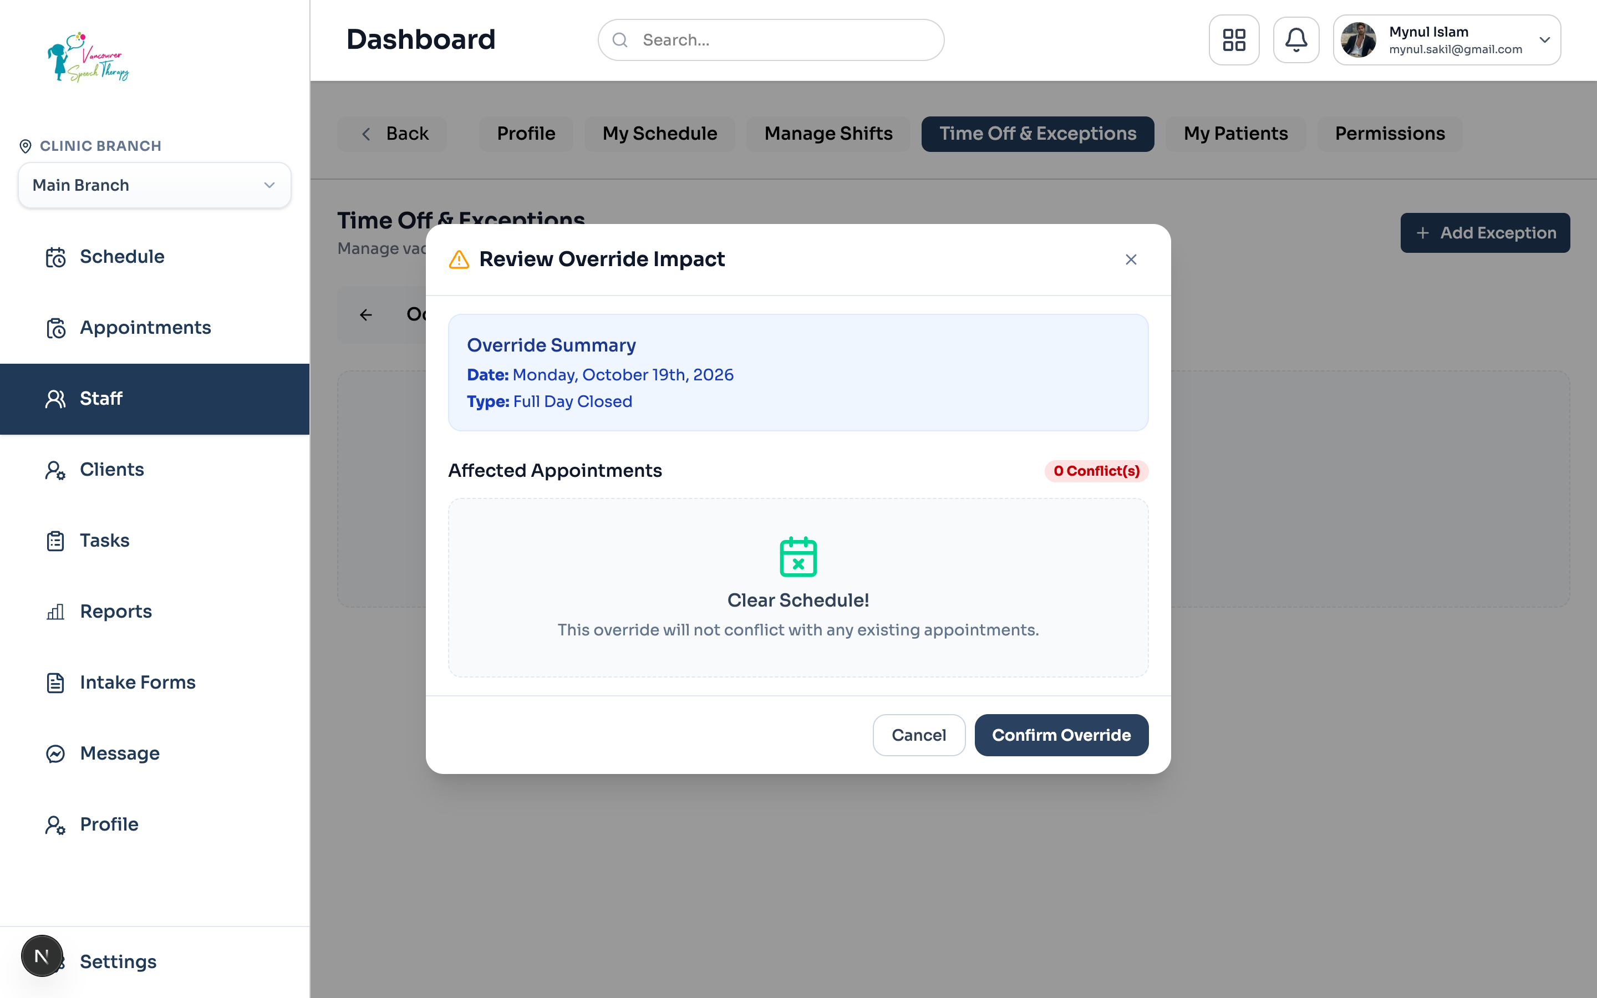Screen dimensions: 1597x998
Task: Click the Full Day Closed type text
Action: click(x=572, y=402)
